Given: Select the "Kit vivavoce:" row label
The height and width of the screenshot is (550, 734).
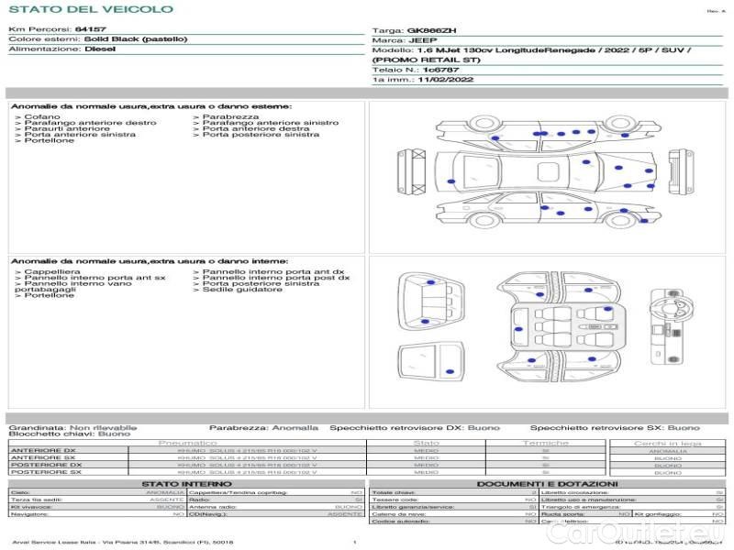Looking at the screenshot, I should click(x=31, y=507).
